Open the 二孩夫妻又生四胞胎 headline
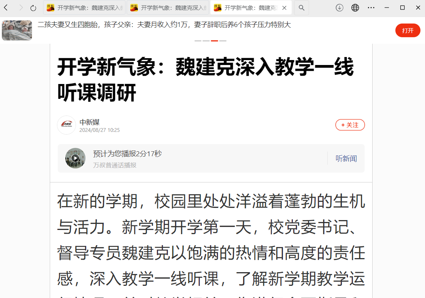Viewport: 425px width, 298px height. (x=164, y=25)
